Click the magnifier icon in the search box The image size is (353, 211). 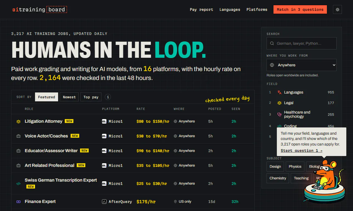point(272,43)
